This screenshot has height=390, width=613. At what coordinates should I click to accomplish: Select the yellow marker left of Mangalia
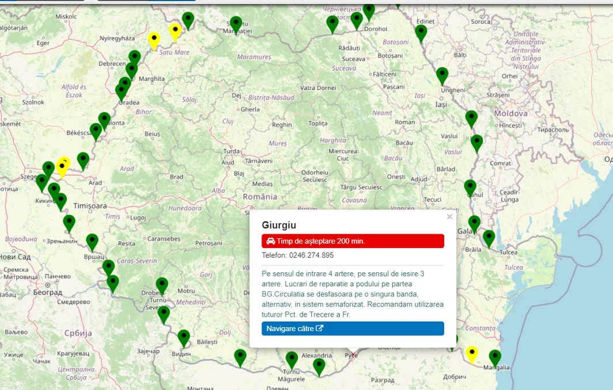[x=472, y=355]
